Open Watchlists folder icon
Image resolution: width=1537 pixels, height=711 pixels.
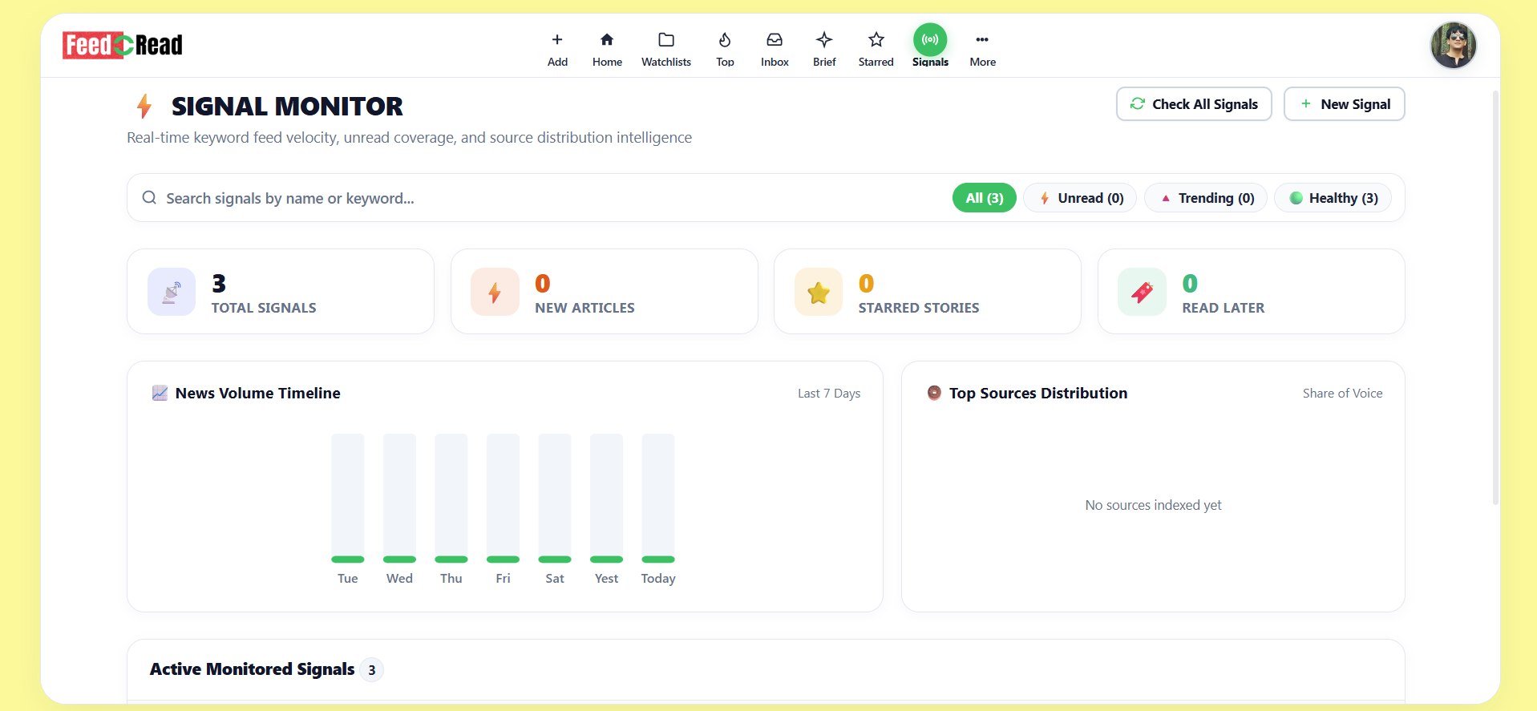tap(666, 39)
